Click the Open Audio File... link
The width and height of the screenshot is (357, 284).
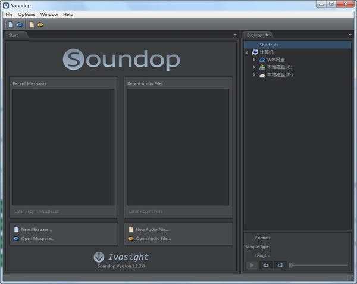[x=153, y=238]
